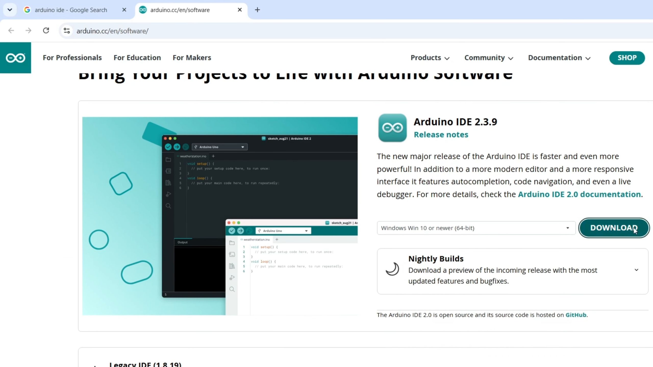
Task: Expand the Community dropdown menu
Action: point(489,58)
